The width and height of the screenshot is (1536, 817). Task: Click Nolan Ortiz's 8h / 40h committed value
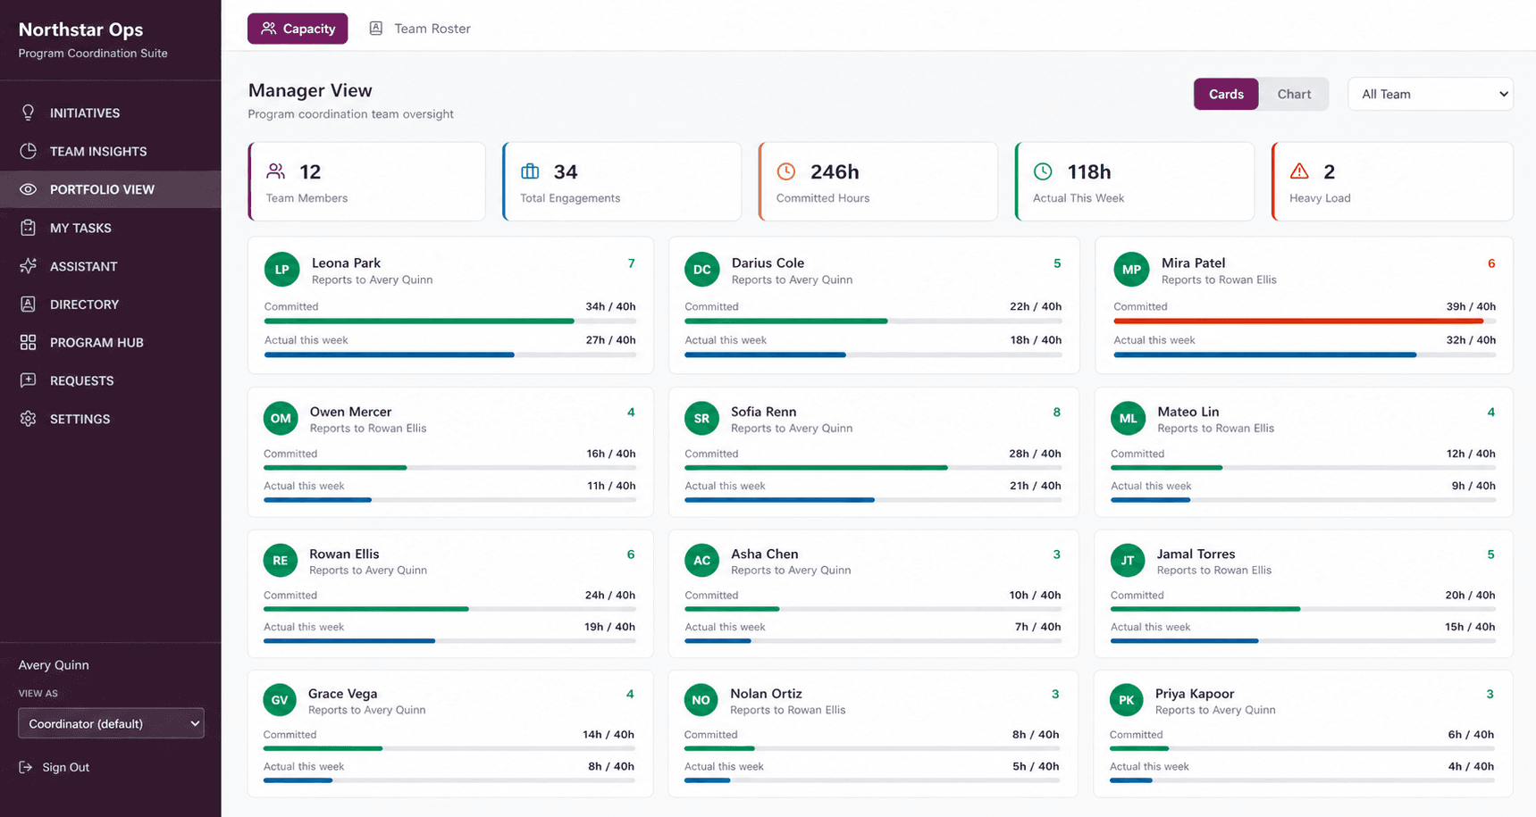[1036, 735]
